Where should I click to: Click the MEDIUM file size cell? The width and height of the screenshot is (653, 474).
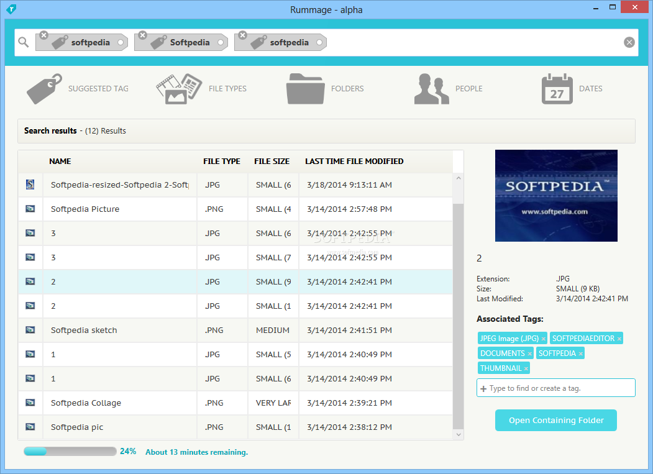[273, 330]
